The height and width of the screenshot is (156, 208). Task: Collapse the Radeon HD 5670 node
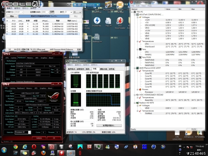[135, 103]
